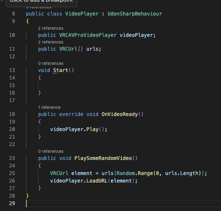Screen dimensions: 221x211
Task: Click the Range method on line 25
Action: tap(145, 173)
